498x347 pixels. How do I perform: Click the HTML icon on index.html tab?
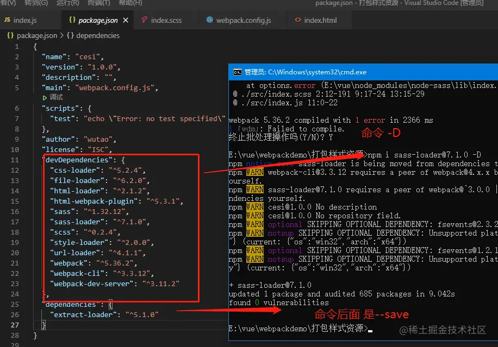[298, 20]
